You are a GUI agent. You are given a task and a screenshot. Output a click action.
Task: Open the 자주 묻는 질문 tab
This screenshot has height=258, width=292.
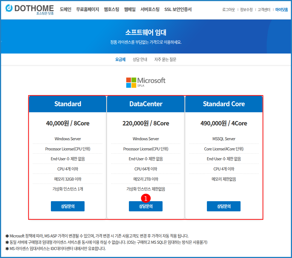click(x=165, y=59)
